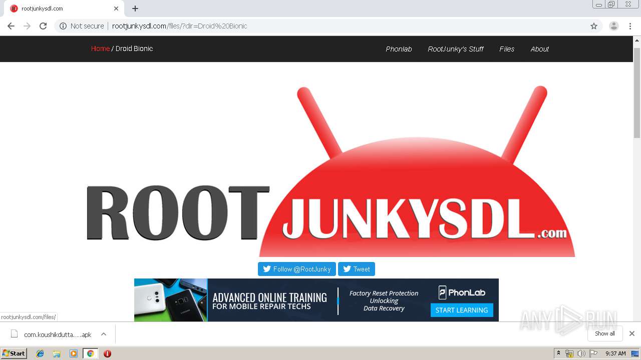Open the volume speaker tray icon
The height and width of the screenshot is (360, 641).
(581, 353)
